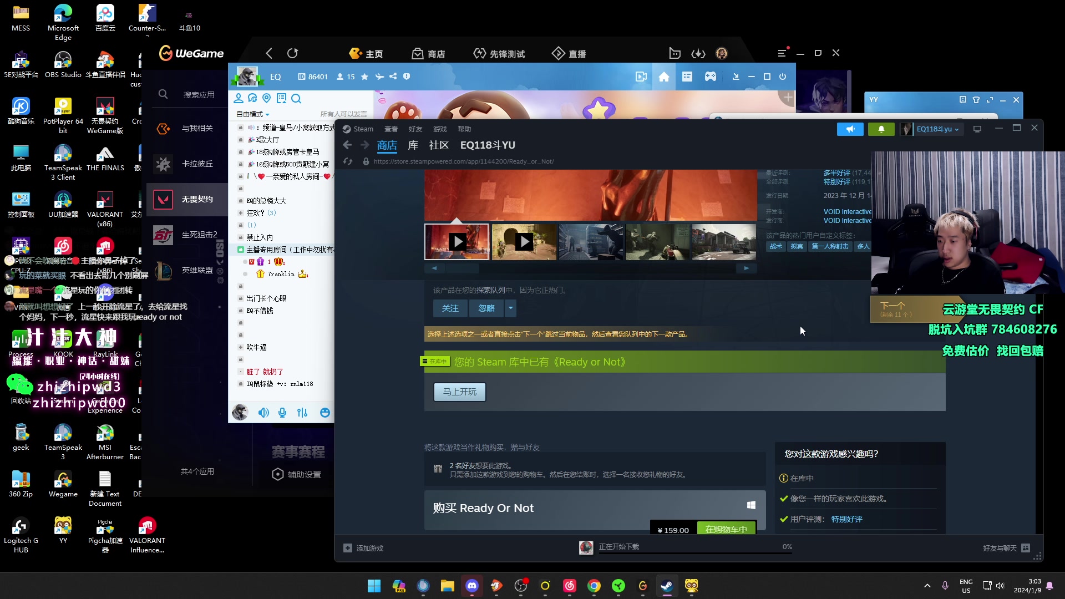This screenshot has width=1065, height=599.
Task: Expand the 忽略 button dropdown arrow
Action: point(510,308)
